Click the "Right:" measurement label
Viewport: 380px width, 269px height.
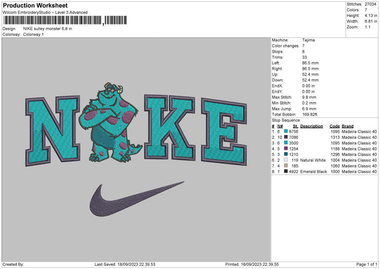tap(277, 69)
